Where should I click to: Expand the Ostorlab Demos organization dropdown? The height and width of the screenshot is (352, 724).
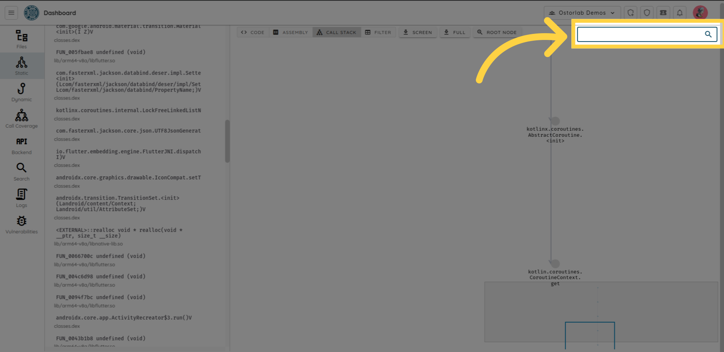tap(582, 13)
